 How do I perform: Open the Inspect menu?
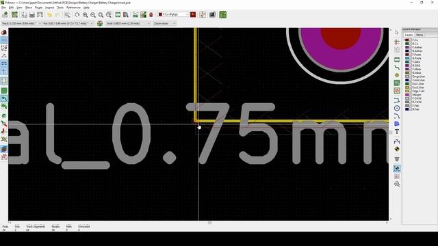point(50,8)
